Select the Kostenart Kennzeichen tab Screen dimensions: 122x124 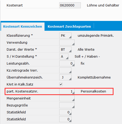[x=23, y=26]
